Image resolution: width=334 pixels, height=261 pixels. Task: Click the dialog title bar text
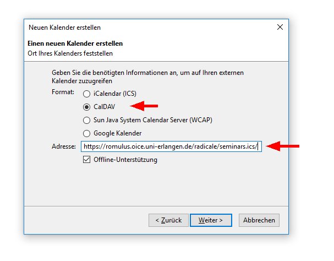click(x=64, y=27)
